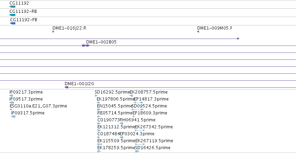Click the RH06941.5prime label
The width and height of the screenshot is (296, 153).
137,120
